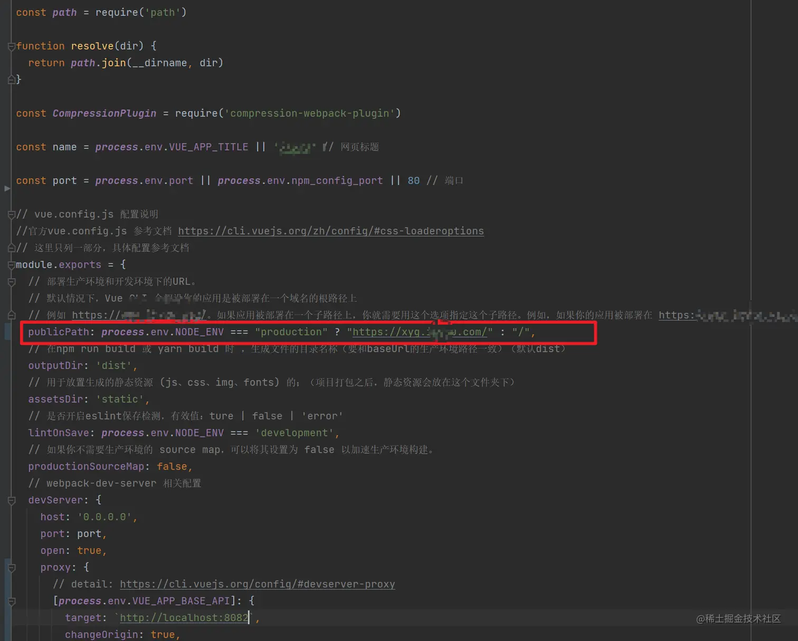
Task: Click the default port number 80
Action: (x=413, y=181)
